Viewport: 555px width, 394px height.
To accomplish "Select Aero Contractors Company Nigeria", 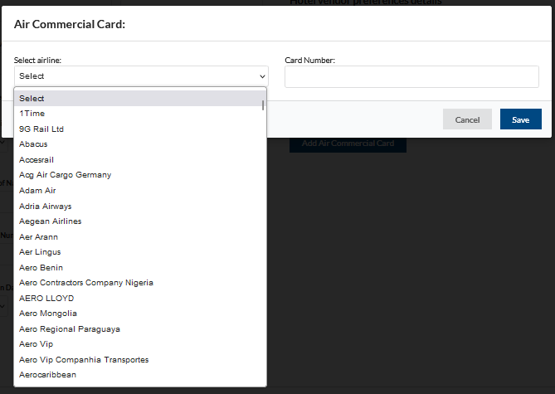I will point(140,283).
